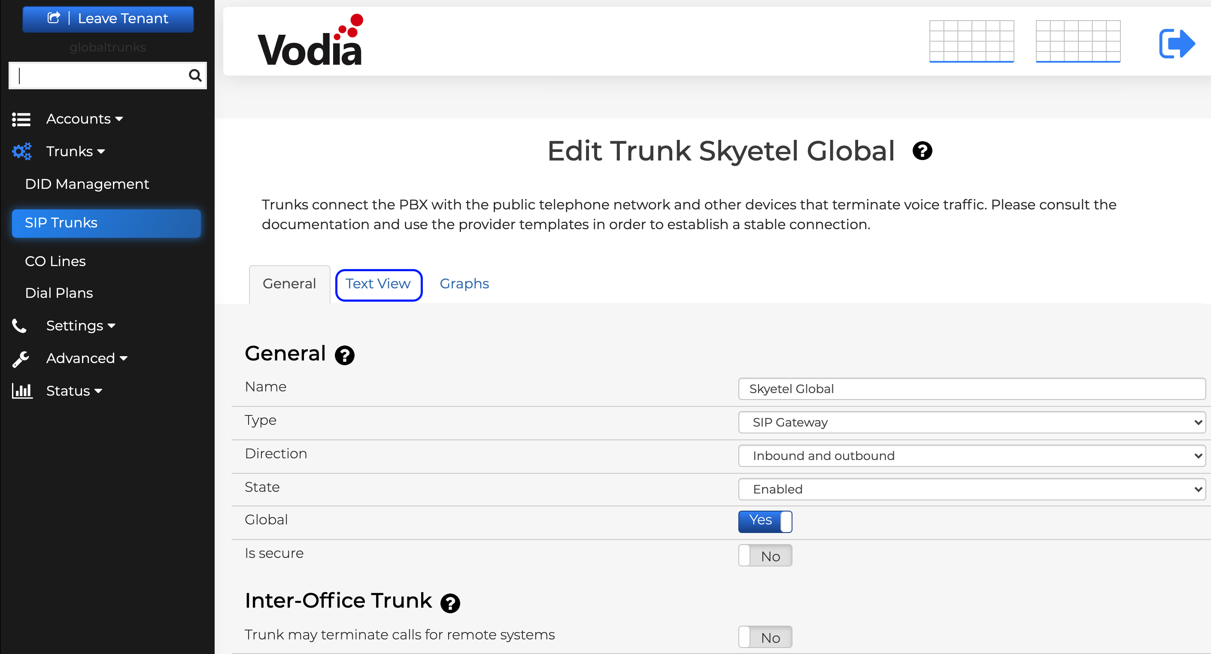Click the blue logout arrow icon
This screenshot has width=1211, height=654.
[1177, 44]
